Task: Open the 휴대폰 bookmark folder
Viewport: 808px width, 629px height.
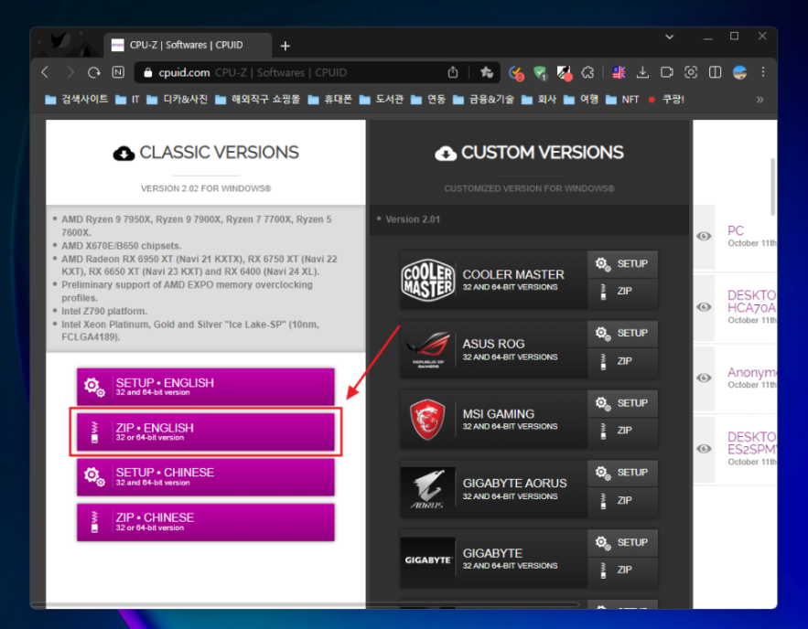Action: 330,100
